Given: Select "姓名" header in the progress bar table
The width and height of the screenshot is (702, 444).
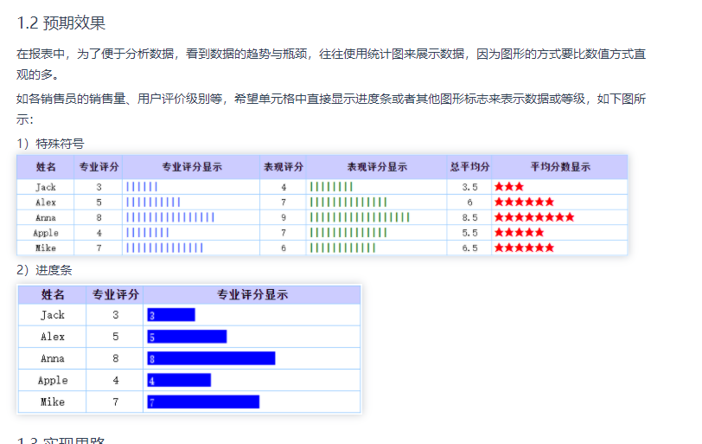Looking at the screenshot, I should click(x=53, y=295).
